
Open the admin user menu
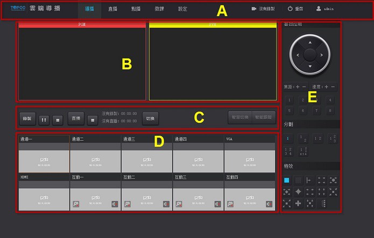coord(326,9)
